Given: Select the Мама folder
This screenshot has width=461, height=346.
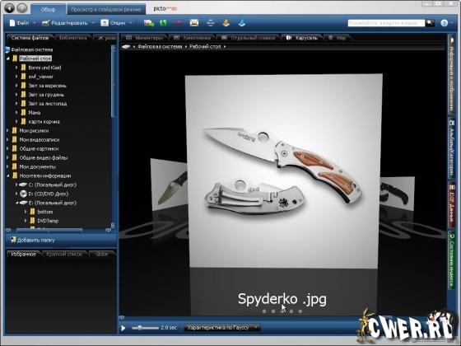Looking at the screenshot, I should tap(35, 113).
